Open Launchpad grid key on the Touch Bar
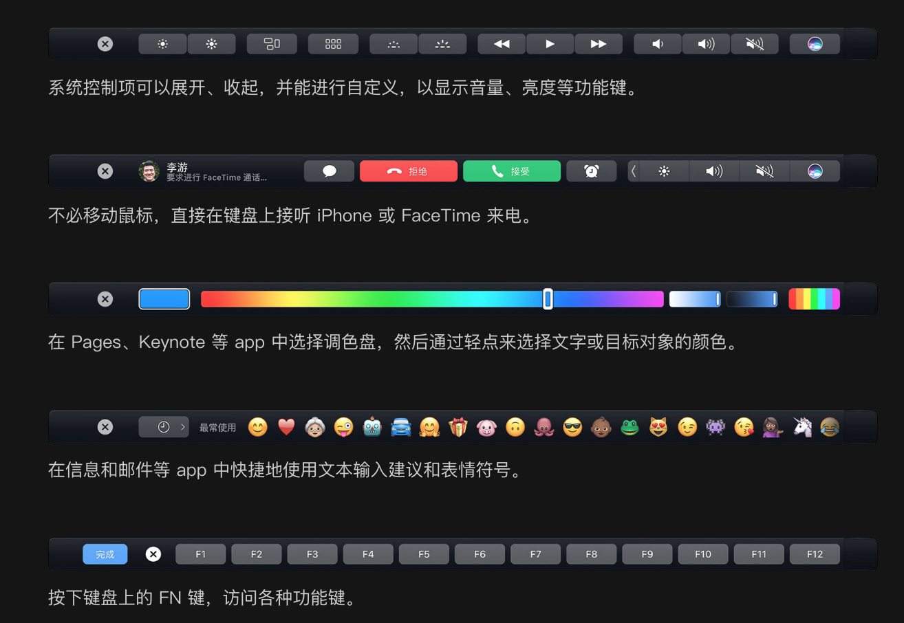 click(x=334, y=44)
